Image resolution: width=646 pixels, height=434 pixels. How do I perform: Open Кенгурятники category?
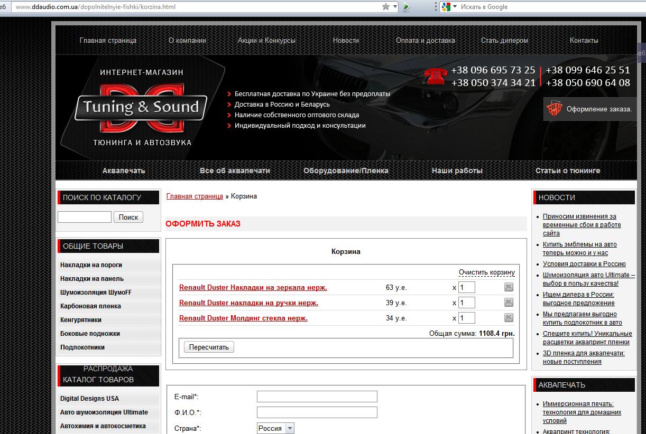(81, 320)
